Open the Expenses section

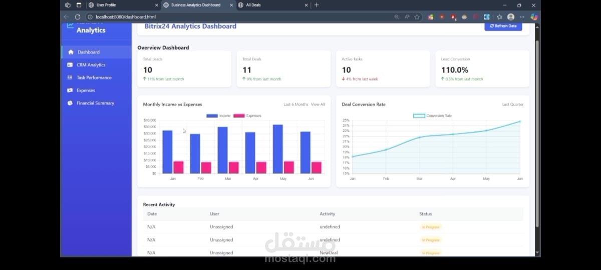[x=96, y=90]
